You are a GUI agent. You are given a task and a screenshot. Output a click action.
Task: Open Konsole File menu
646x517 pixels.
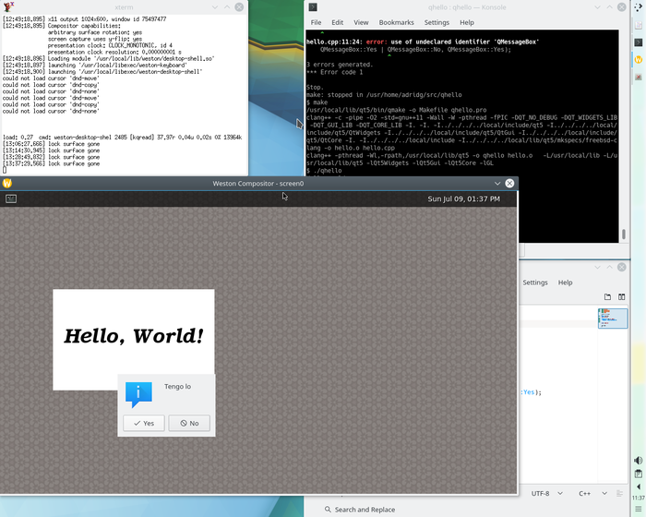click(316, 22)
